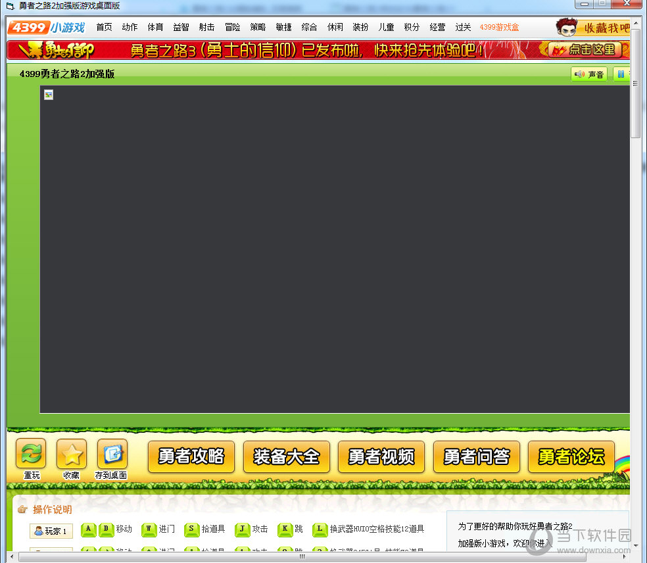
Task: Click the blue pause icon button
Action: coord(621,74)
